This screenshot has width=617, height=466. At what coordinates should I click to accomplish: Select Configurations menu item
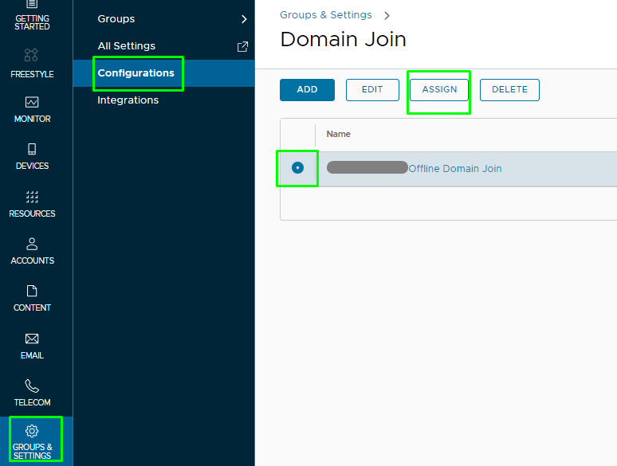pos(136,73)
